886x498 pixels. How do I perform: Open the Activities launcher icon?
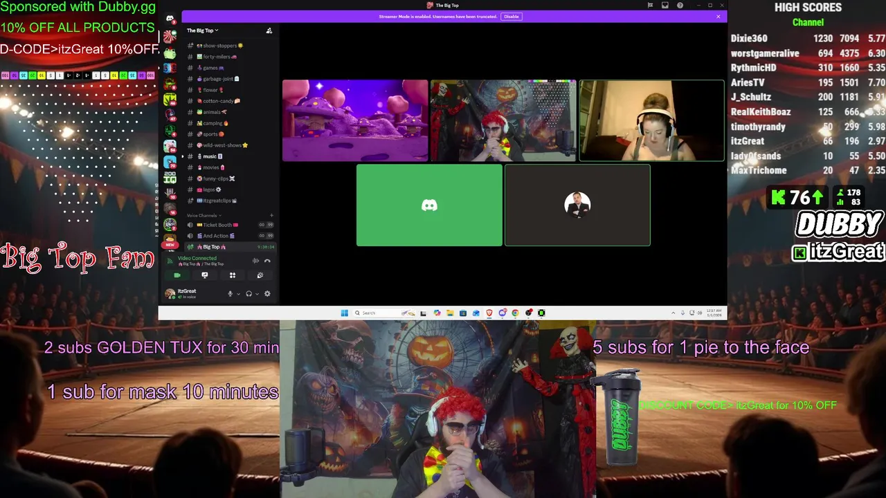233,275
